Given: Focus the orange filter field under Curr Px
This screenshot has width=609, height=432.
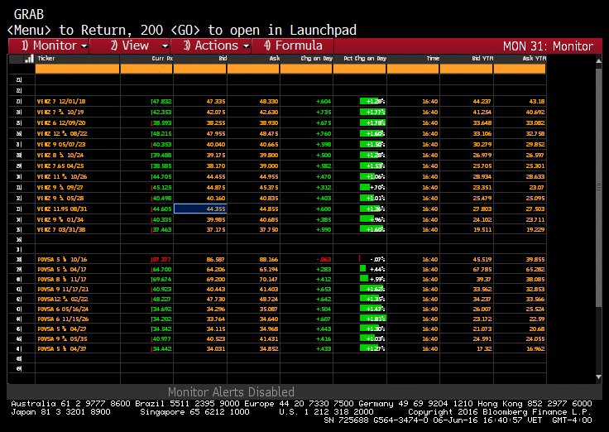Looking at the screenshot, I should coord(146,69).
